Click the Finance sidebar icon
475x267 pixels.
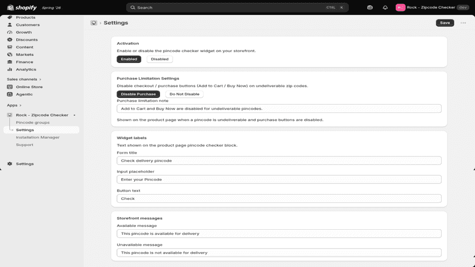tap(10, 62)
